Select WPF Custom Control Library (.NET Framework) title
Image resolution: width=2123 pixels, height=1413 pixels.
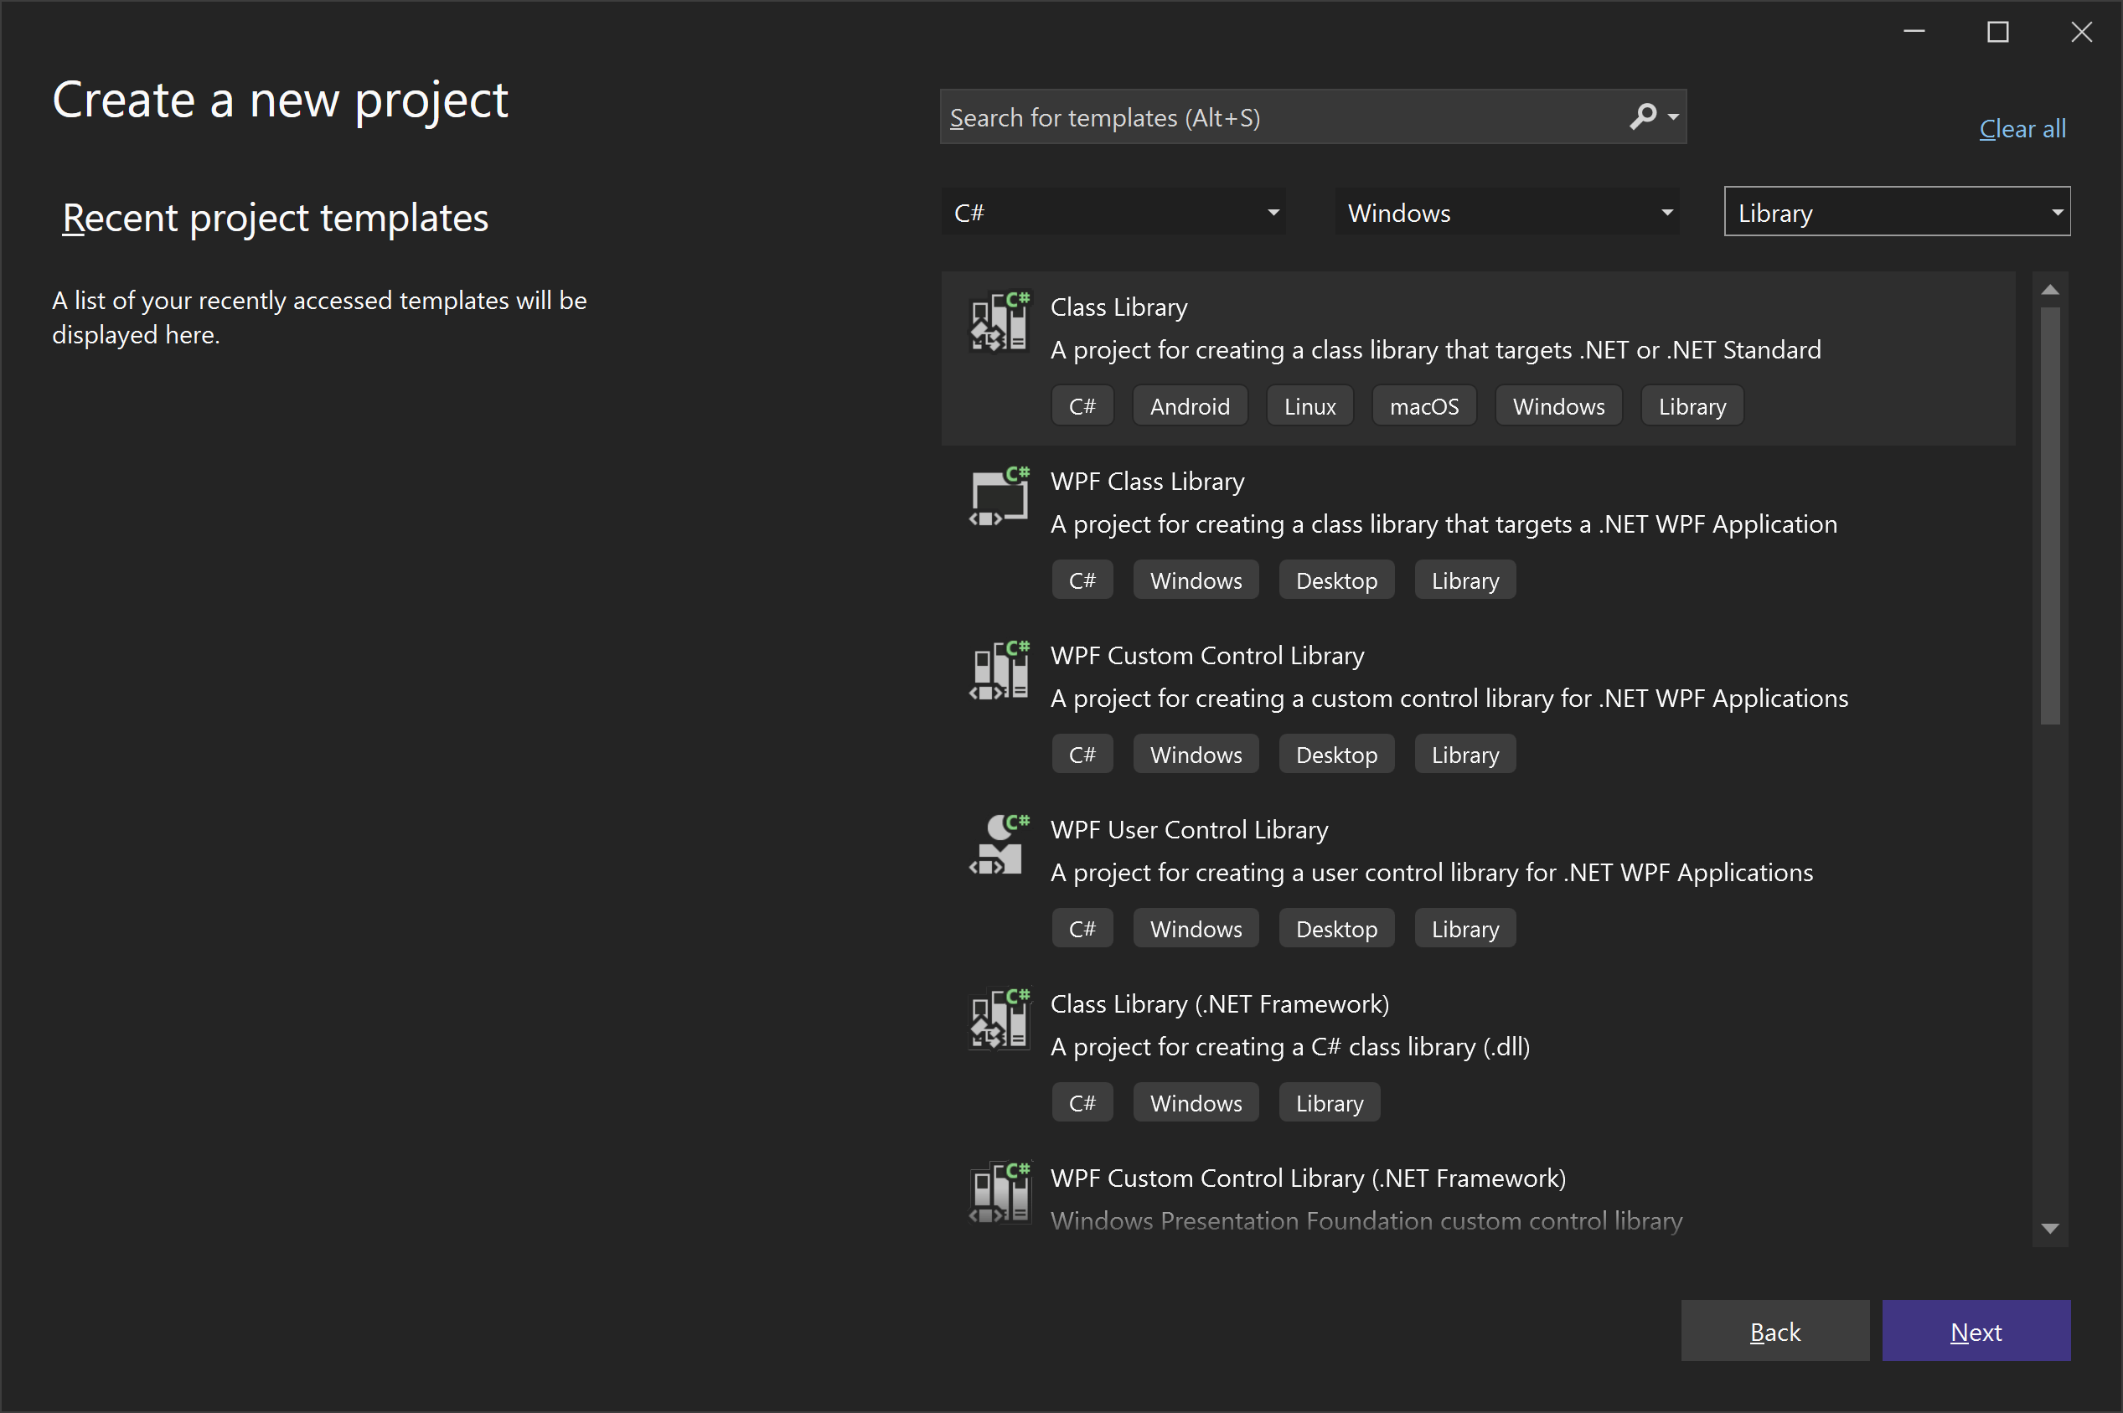point(1309,1178)
